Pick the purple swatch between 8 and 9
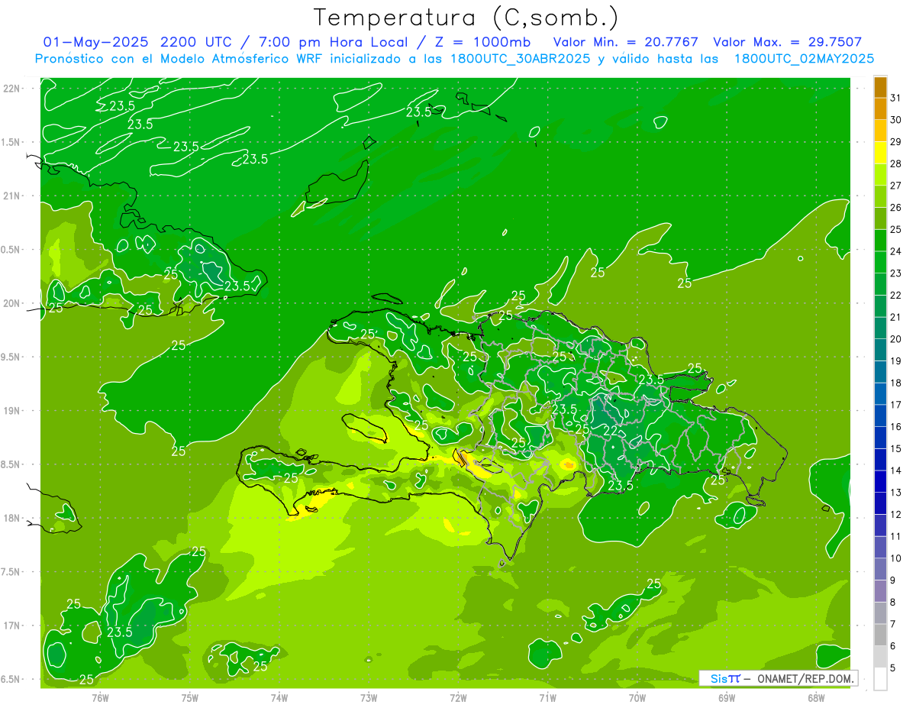This screenshot has width=916, height=708. 880,591
